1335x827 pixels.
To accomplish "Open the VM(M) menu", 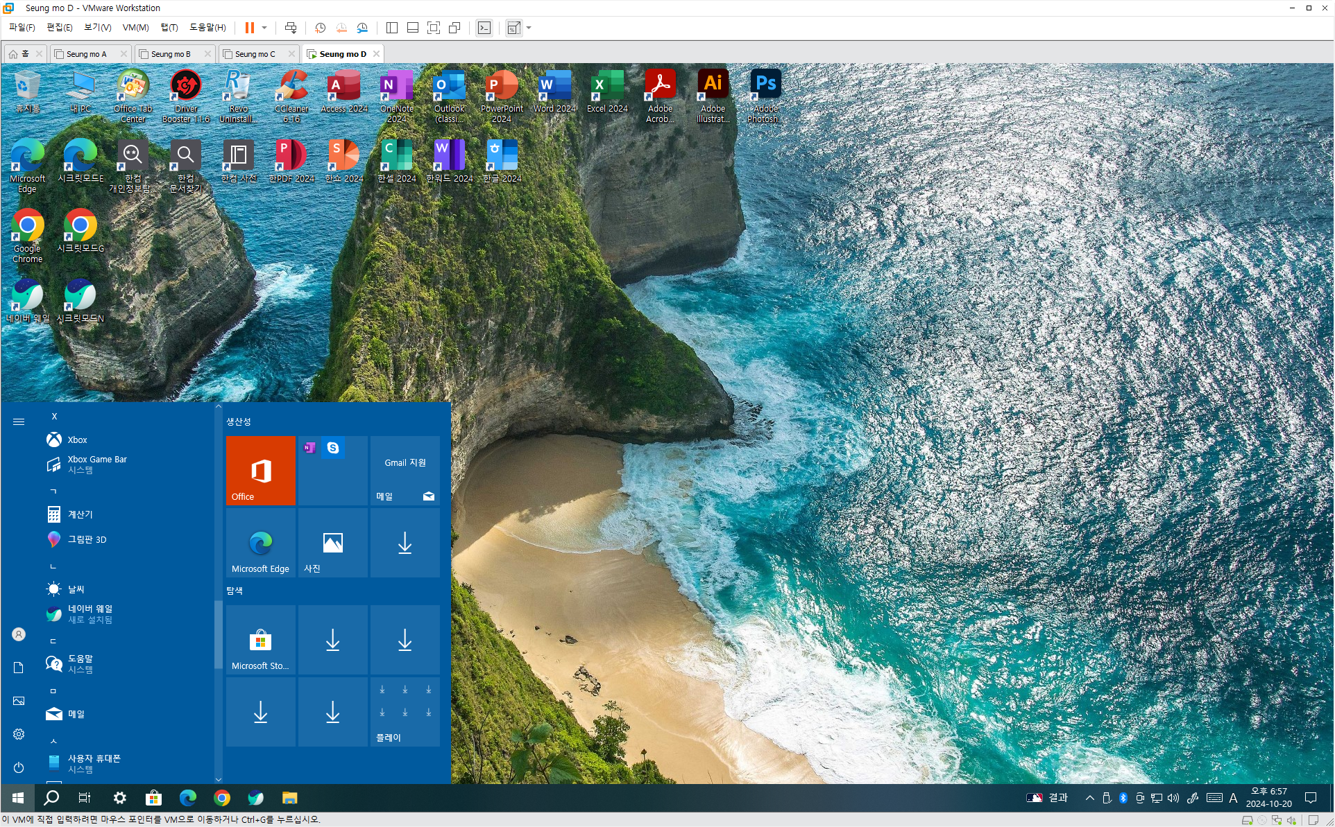I will coord(135,28).
